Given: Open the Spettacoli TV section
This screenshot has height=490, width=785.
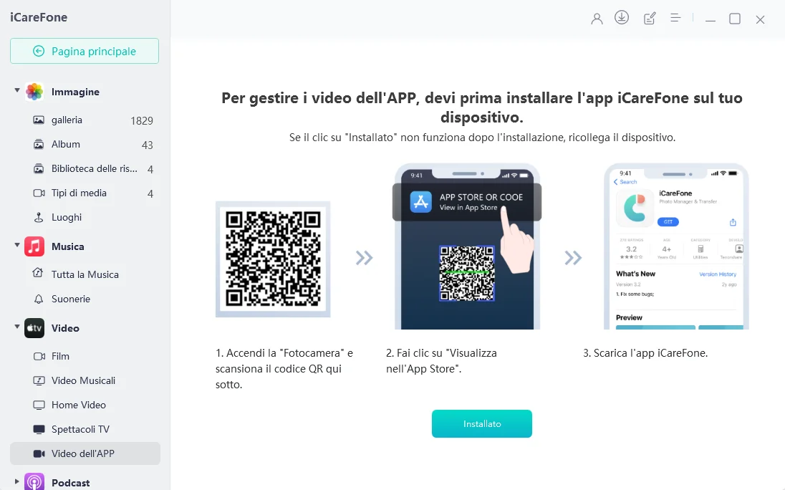Looking at the screenshot, I should 80,429.
